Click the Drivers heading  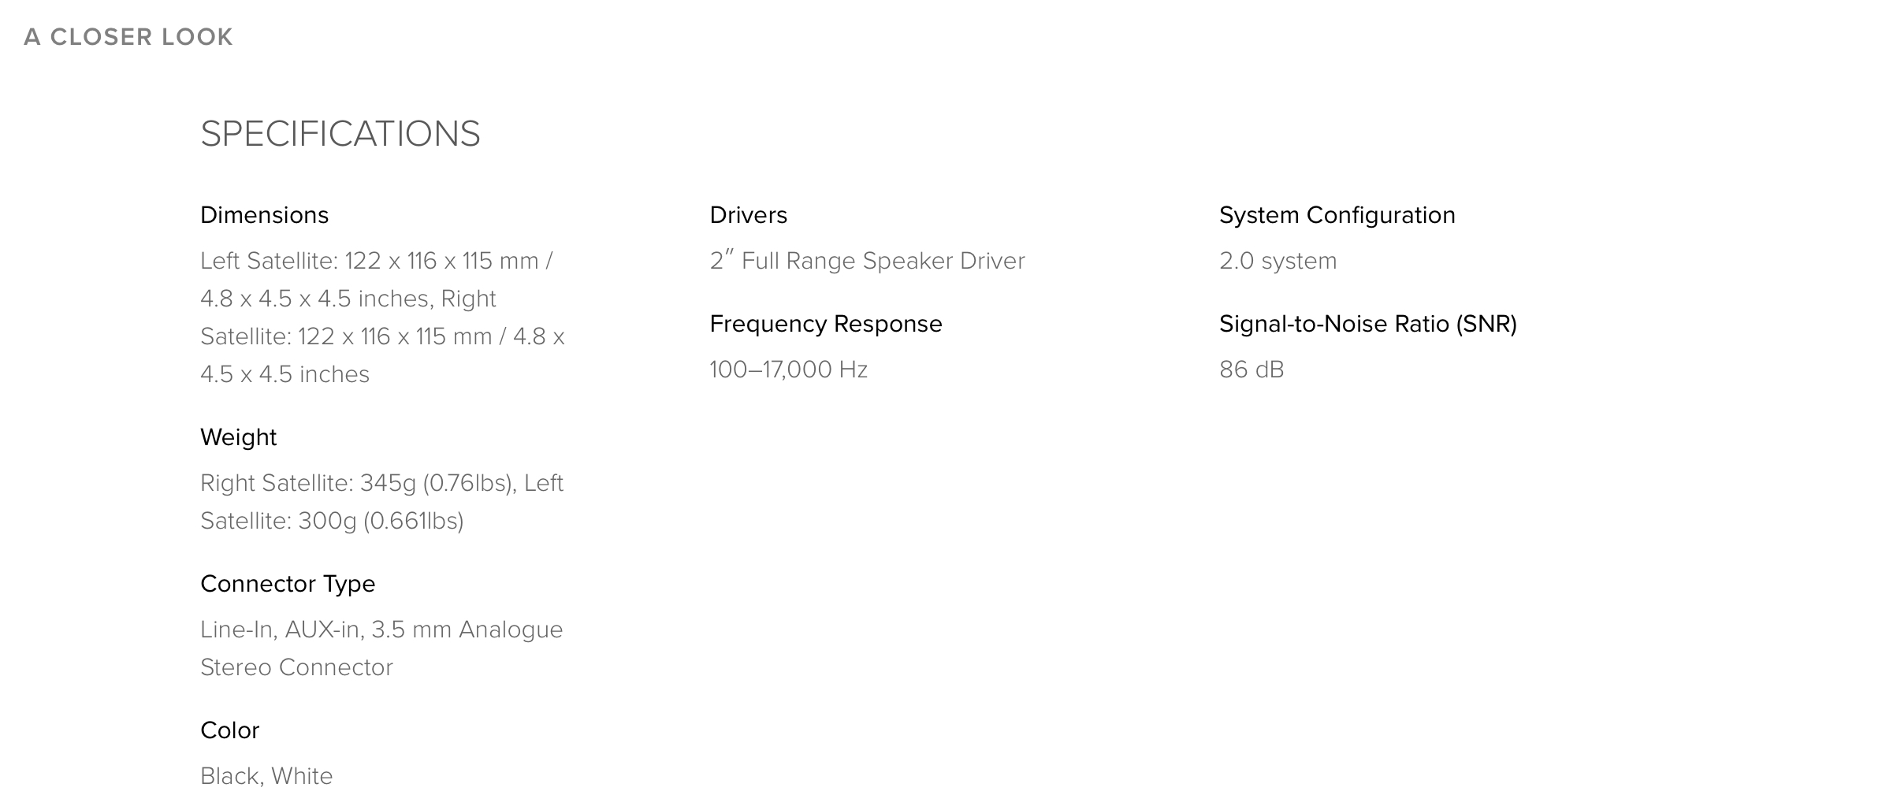(748, 215)
